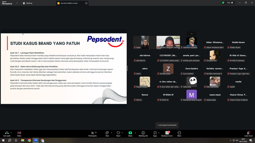Select Zanetta azalia's Z avatar tile
Screen dimensions: 255x143
[x=168, y=69]
